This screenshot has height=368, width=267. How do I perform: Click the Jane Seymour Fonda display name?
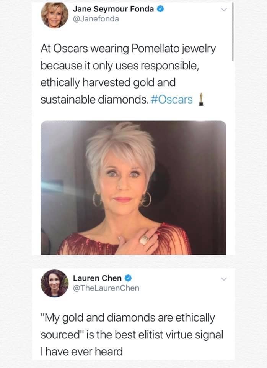(x=114, y=9)
